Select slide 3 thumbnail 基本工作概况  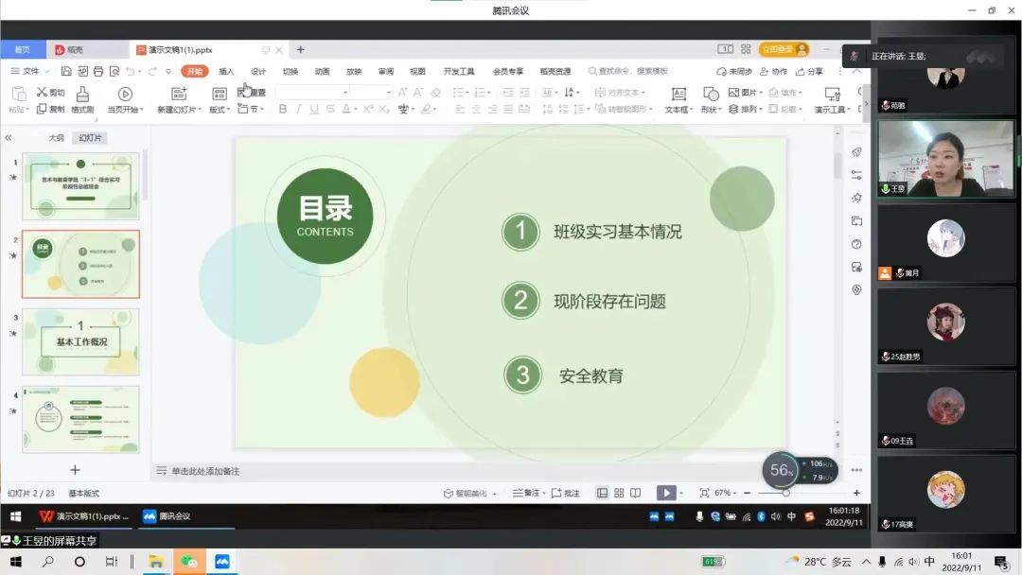(80, 341)
